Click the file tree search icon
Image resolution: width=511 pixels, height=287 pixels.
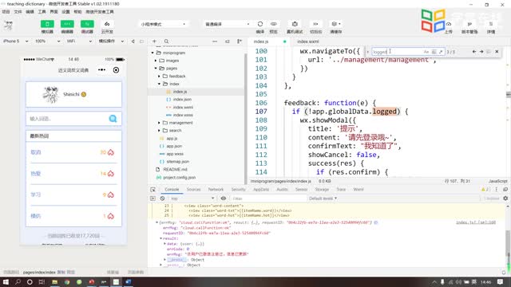coord(167,41)
